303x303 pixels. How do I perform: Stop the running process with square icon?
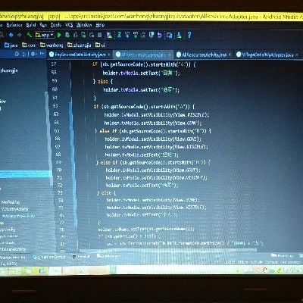[x=100, y=35]
